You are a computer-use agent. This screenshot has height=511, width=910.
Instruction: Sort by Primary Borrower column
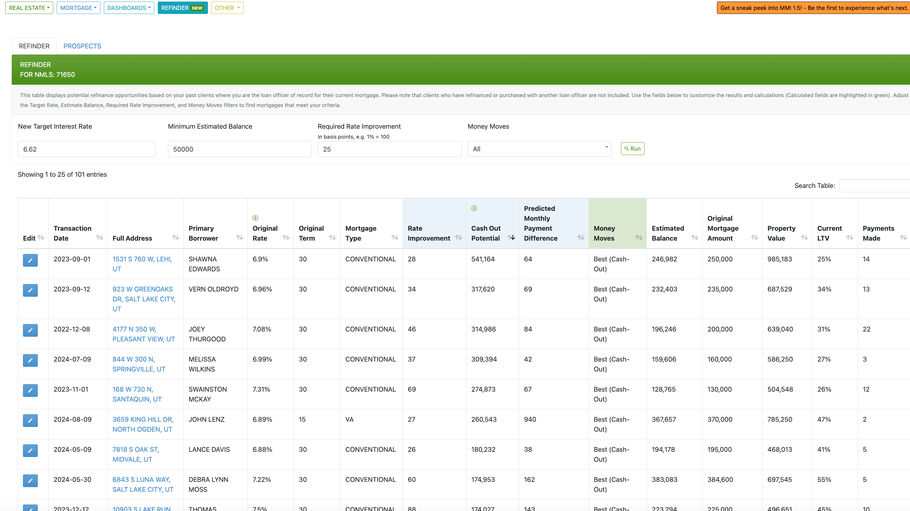click(x=240, y=238)
